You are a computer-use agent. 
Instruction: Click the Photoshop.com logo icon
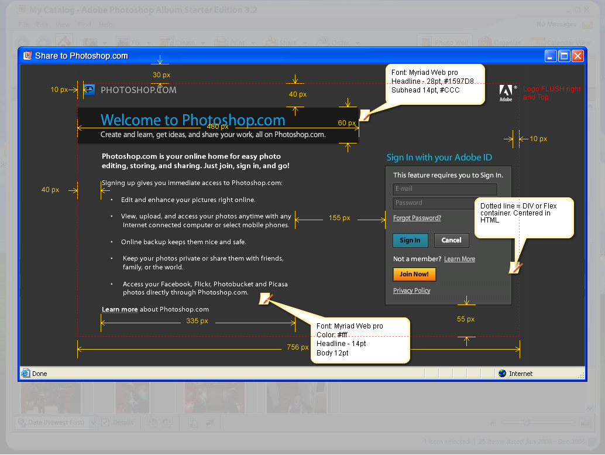[89, 90]
